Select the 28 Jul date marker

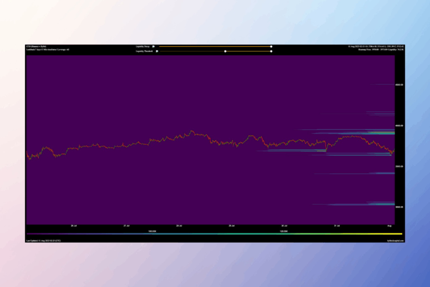179,226
